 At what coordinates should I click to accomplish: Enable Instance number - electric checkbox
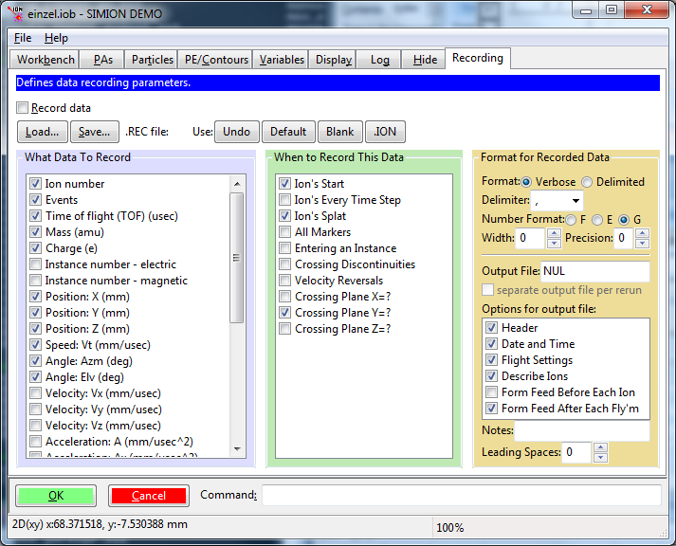[36, 264]
